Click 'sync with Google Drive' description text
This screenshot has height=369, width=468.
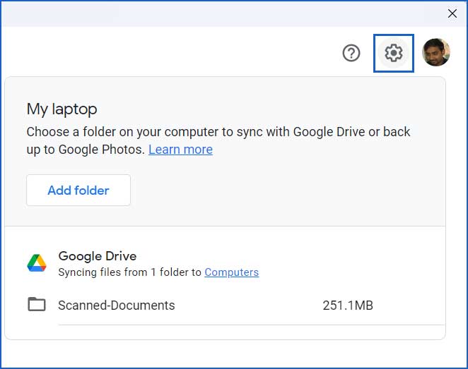pos(301,132)
